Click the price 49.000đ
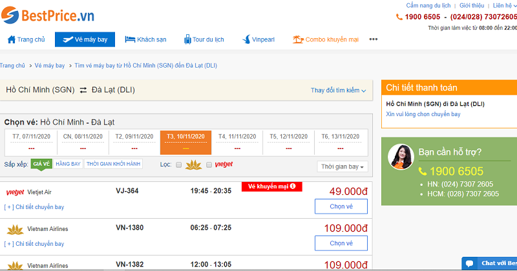This screenshot has width=517, height=271. pos(348,192)
